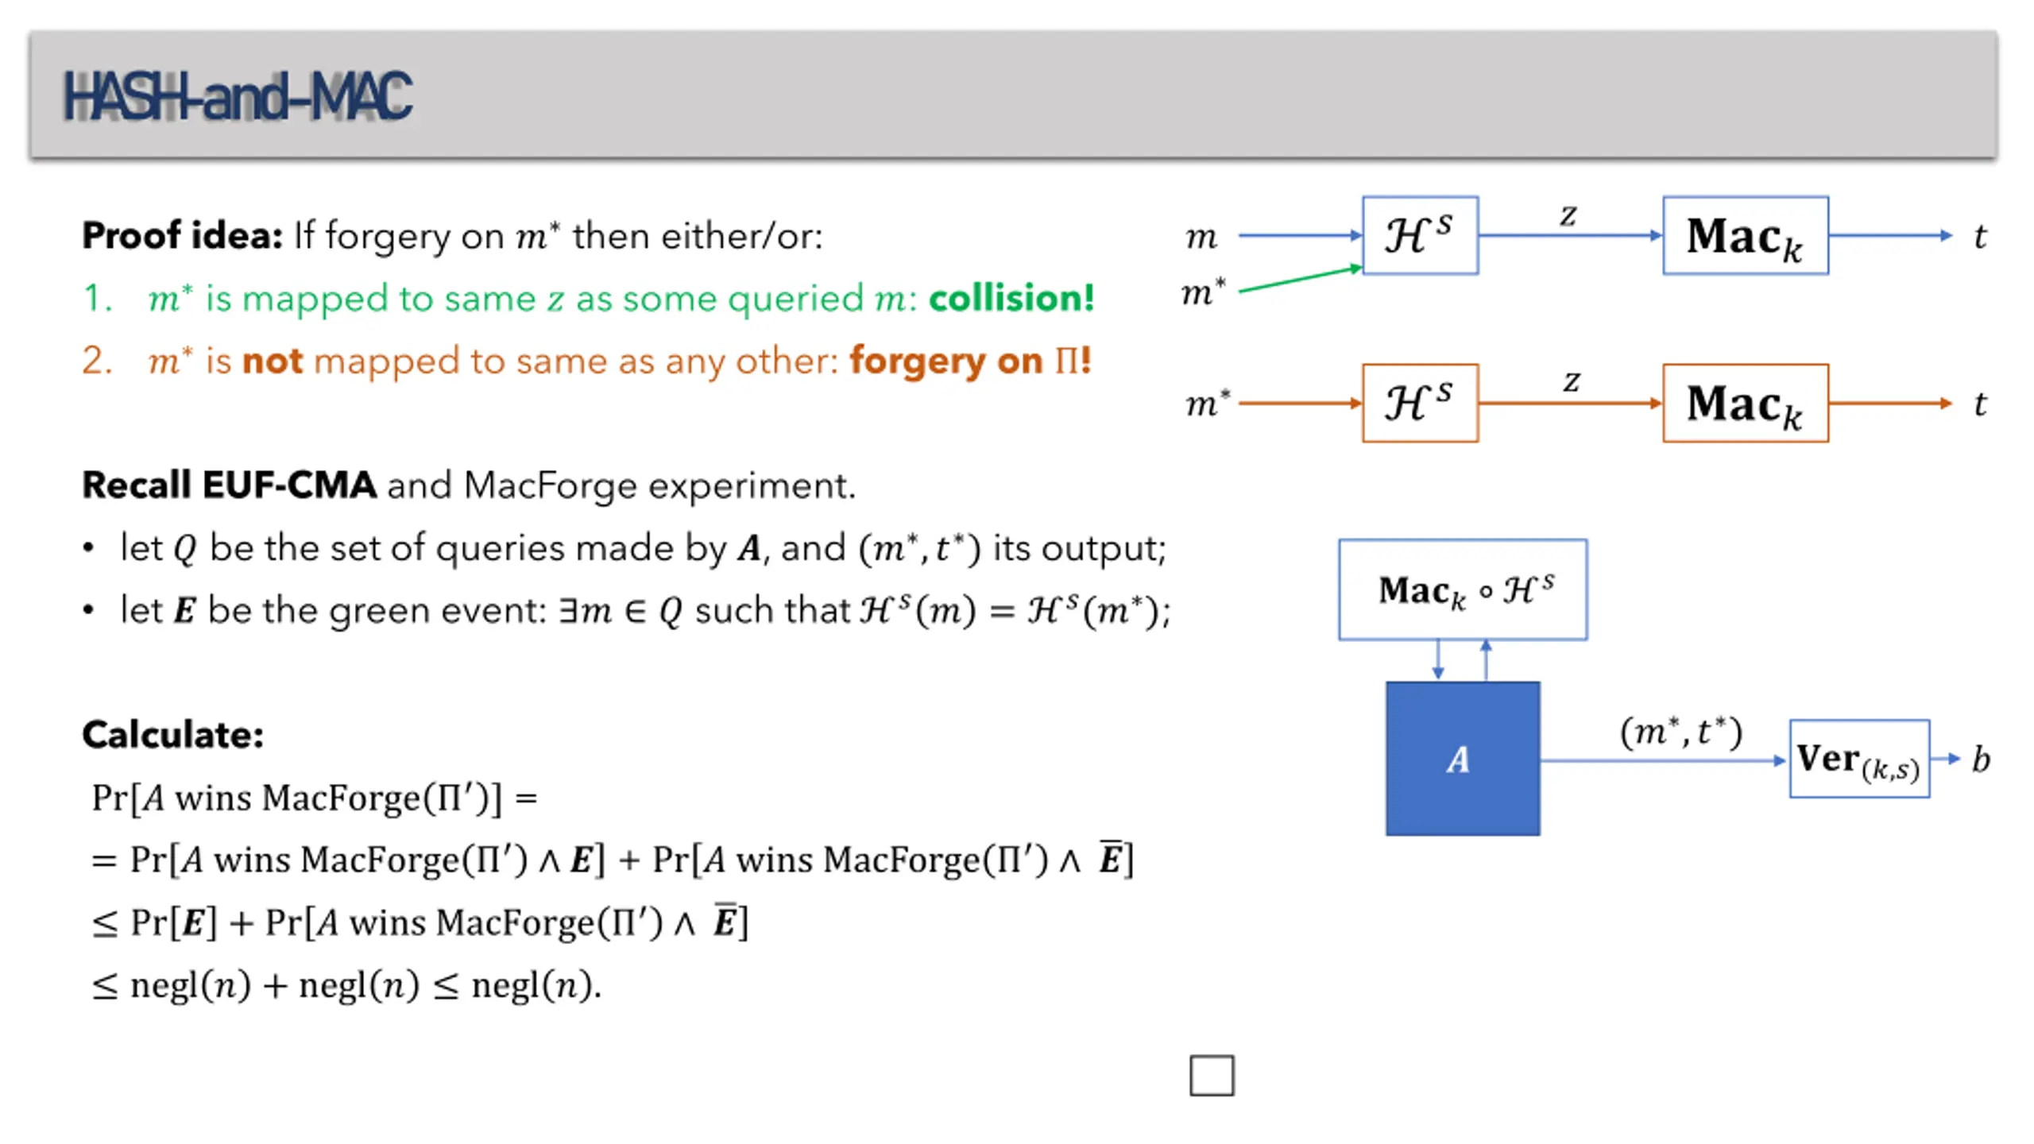Select the blue H^s hash box
This screenshot has height=1144, width=2034.
[x=1420, y=236]
